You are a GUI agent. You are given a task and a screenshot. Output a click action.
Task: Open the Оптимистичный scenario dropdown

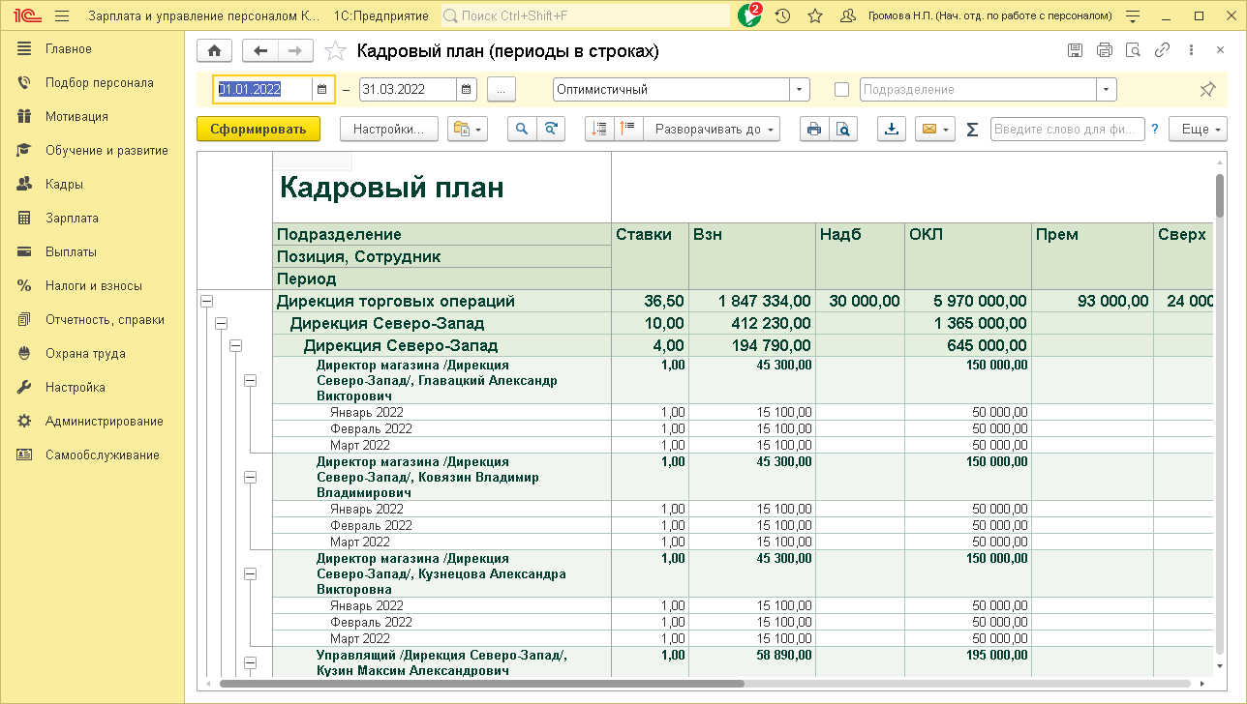click(800, 90)
